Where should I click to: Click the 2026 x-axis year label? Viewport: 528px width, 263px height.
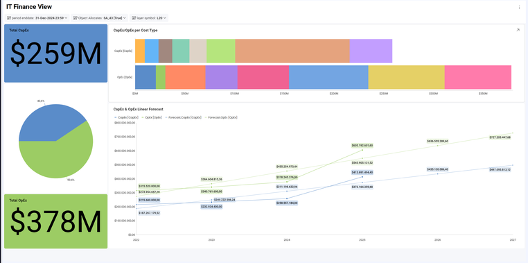tap(437, 240)
